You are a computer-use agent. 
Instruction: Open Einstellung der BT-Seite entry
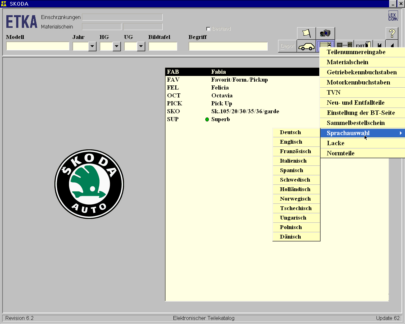pyautogui.click(x=363, y=113)
